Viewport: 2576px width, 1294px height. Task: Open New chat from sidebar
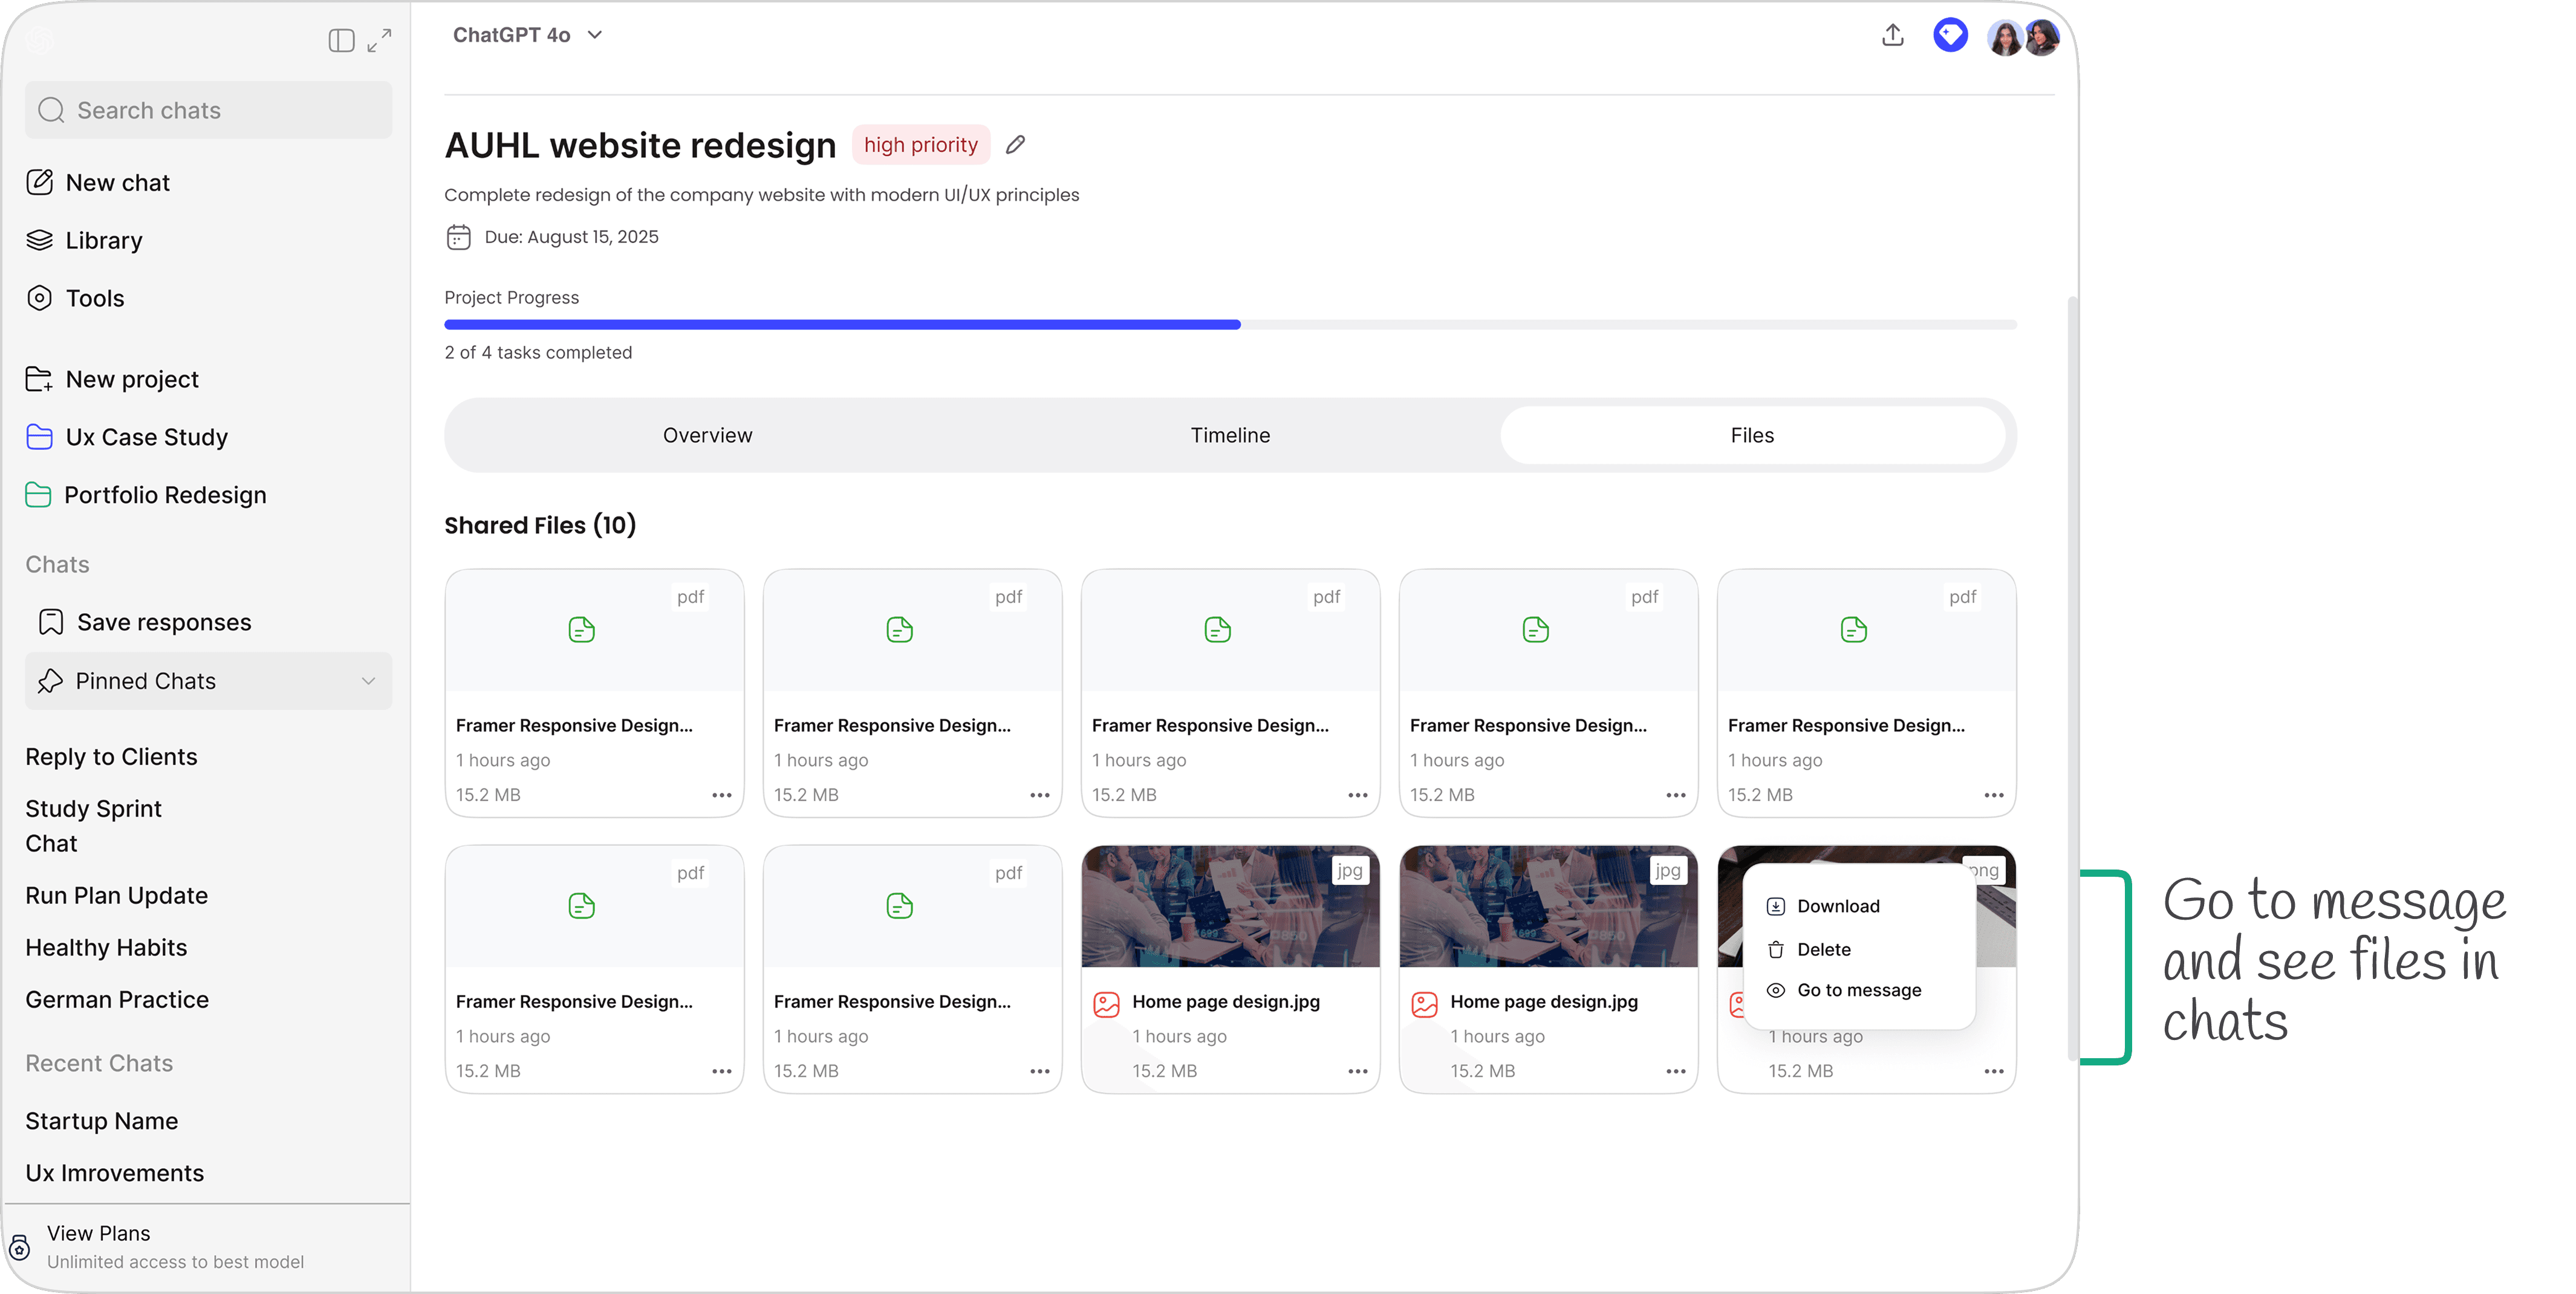(x=117, y=183)
